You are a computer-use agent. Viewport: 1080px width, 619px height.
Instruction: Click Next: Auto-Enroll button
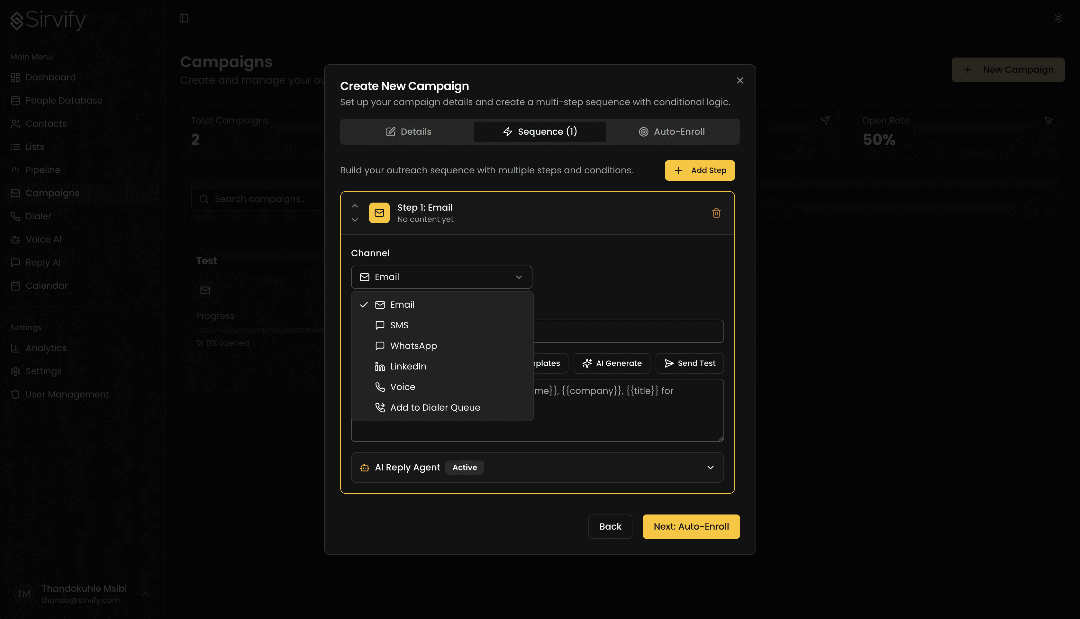(x=691, y=526)
